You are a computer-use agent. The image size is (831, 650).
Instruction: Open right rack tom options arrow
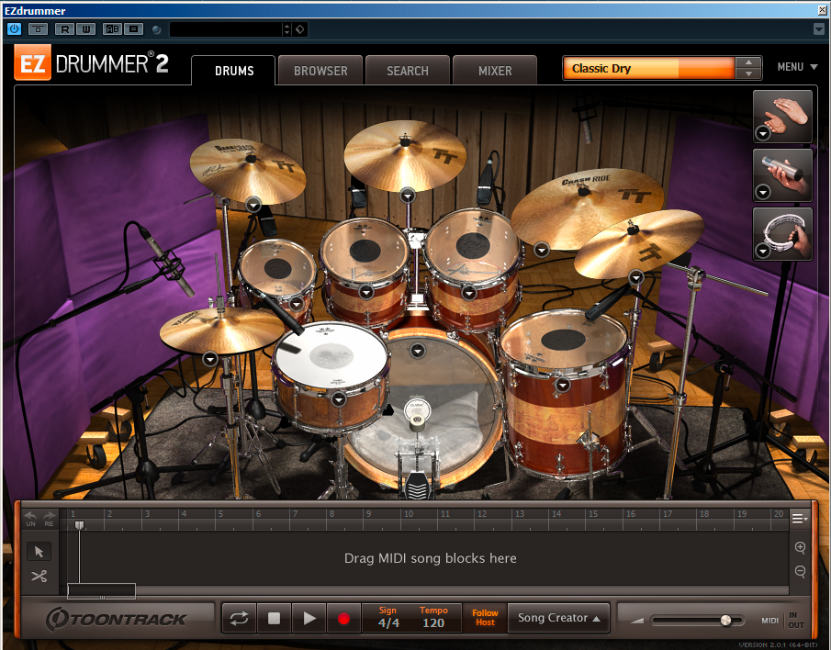(x=468, y=292)
